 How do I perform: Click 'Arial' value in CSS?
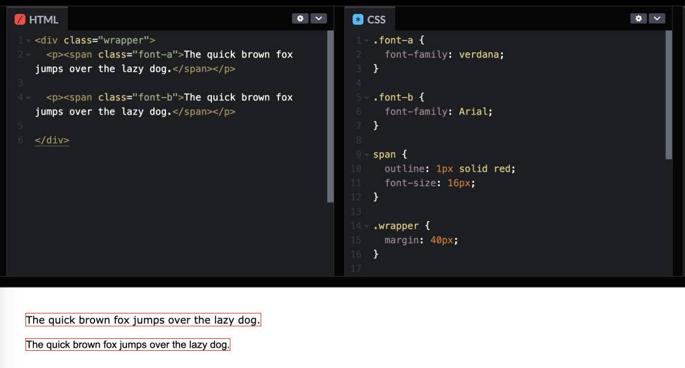point(473,111)
